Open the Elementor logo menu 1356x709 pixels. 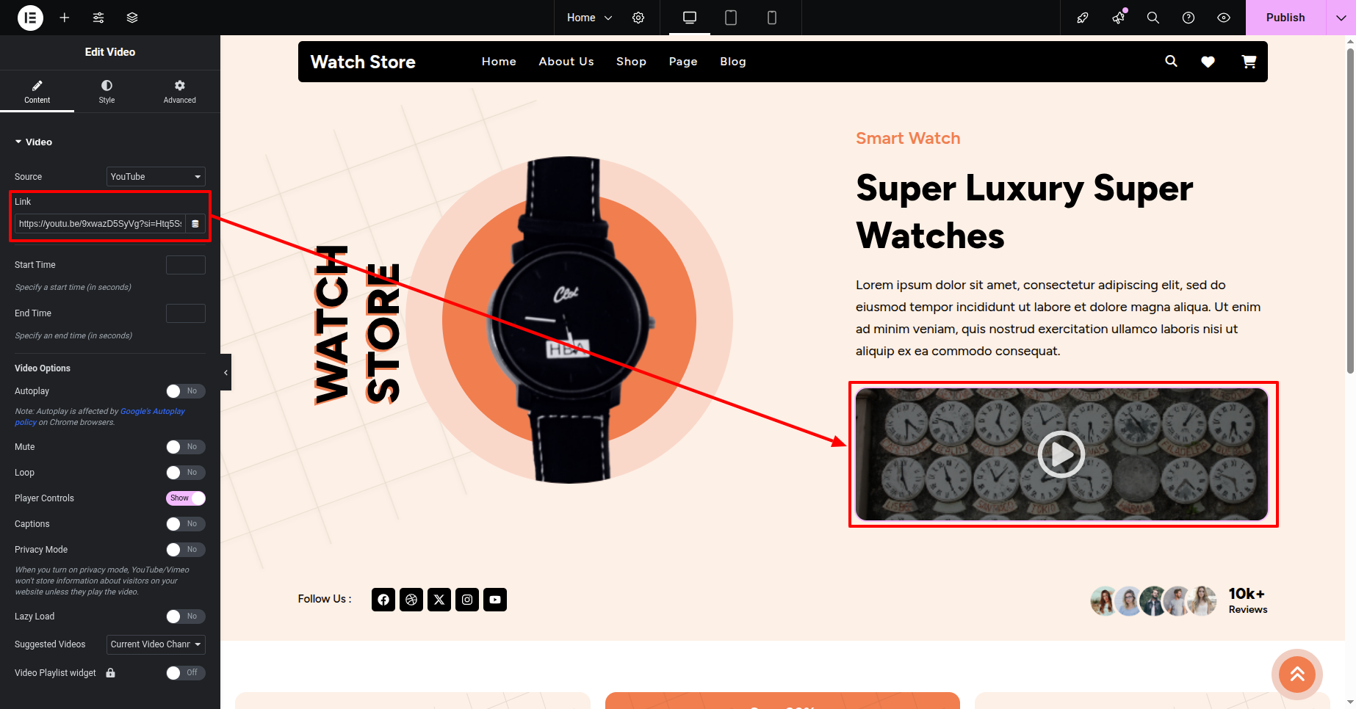30,18
